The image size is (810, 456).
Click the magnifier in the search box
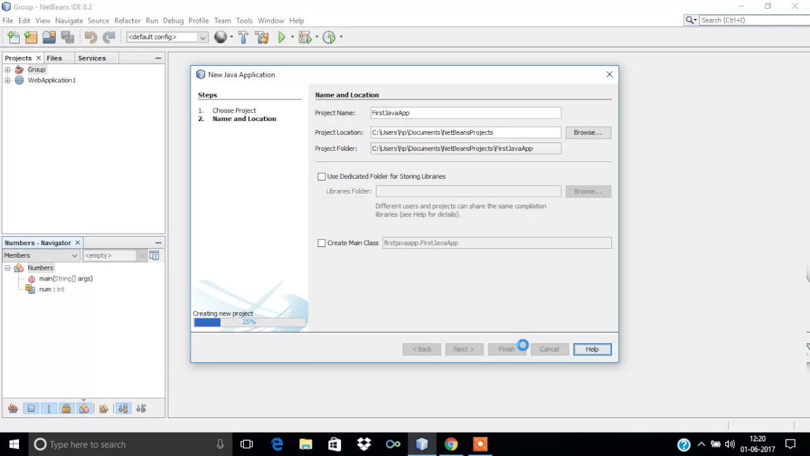[x=690, y=20]
